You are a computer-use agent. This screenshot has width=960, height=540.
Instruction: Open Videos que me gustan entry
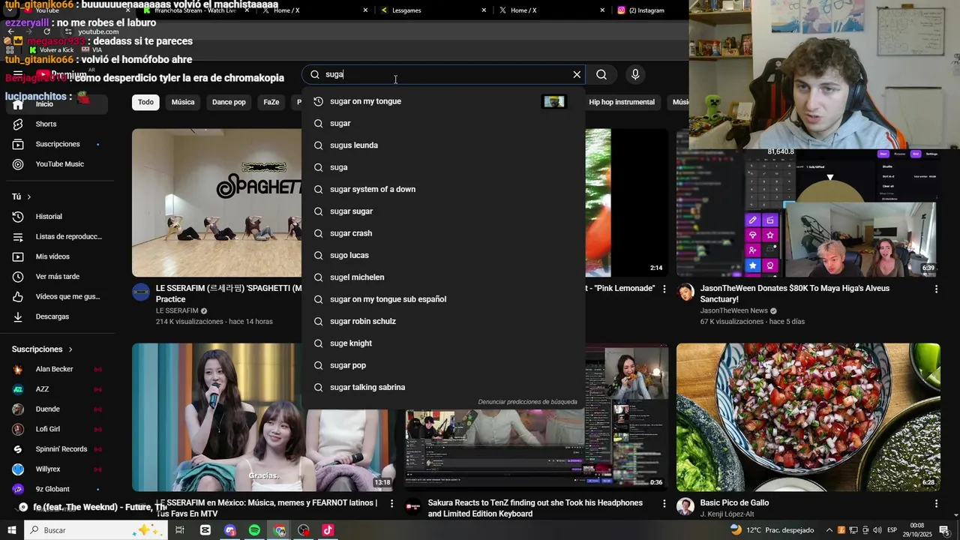pyautogui.click(x=57, y=297)
